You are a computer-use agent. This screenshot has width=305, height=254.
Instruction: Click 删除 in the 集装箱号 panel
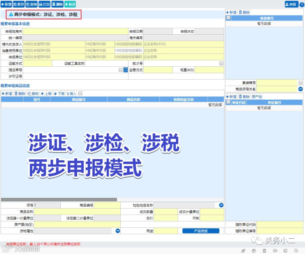[244, 12]
